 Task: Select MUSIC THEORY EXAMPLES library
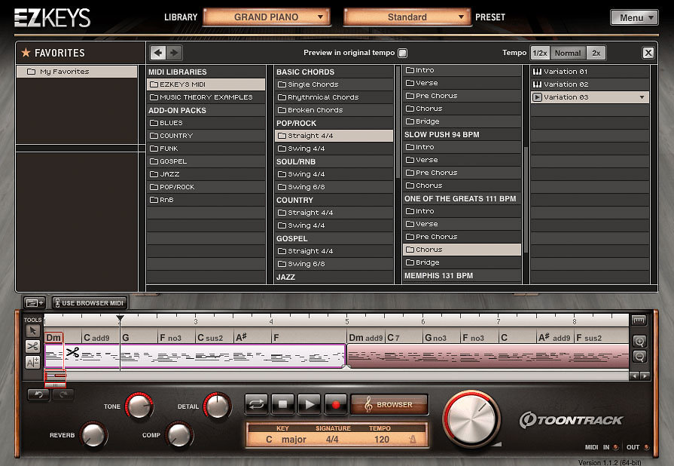(206, 97)
